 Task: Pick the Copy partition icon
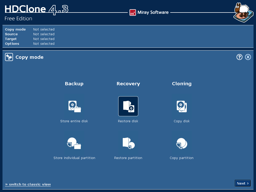182,143
